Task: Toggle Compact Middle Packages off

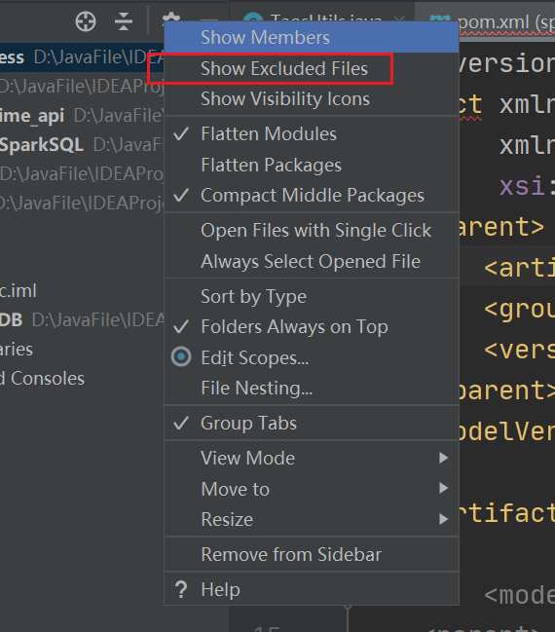Action: tap(312, 196)
